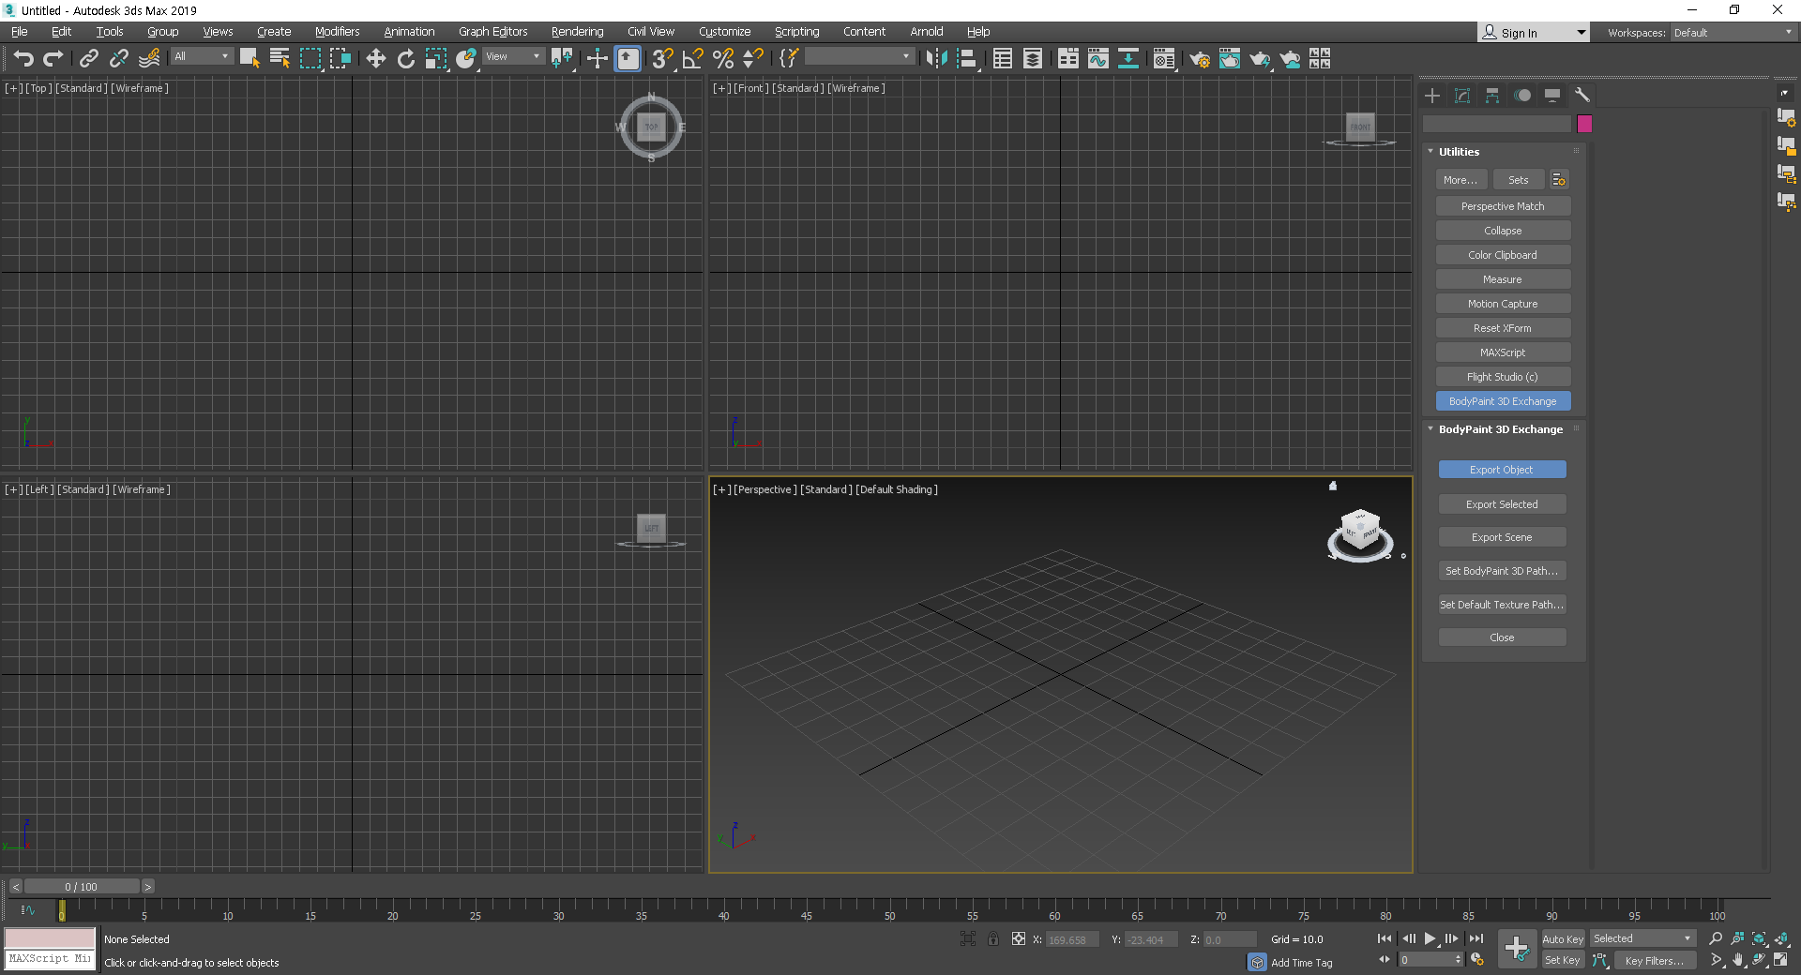Activate the Select Object tool
Screen dimensions: 1801x975
pyautogui.click(x=250, y=58)
